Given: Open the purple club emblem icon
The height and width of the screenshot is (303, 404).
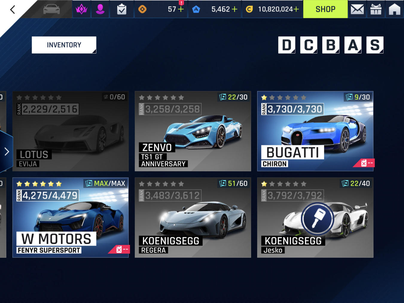Looking at the screenshot, I should tap(81, 9).
